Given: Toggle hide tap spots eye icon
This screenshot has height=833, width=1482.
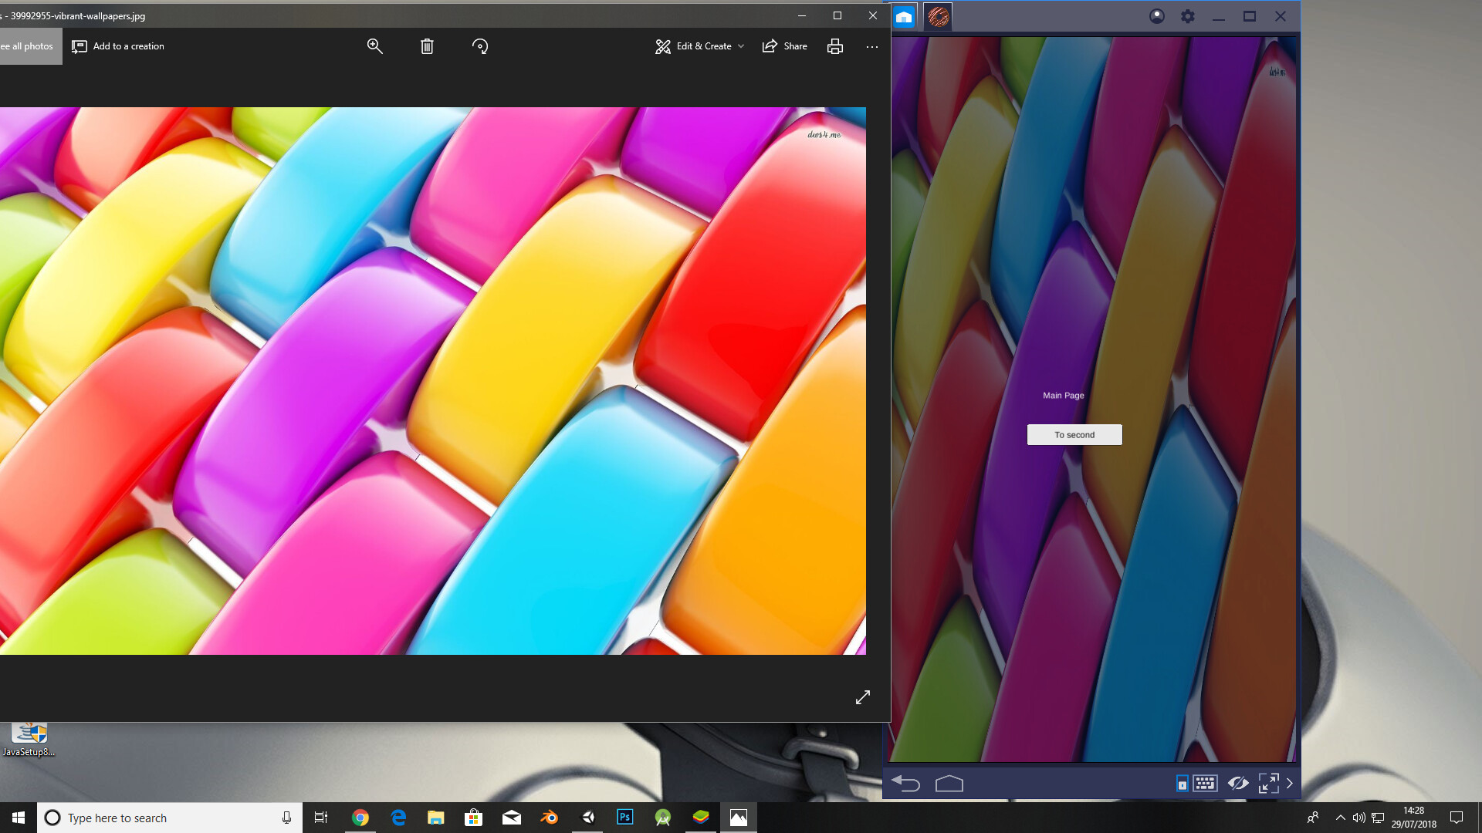Looking at the screenshot, I should pyautogui.click(x=1238, y=783).
